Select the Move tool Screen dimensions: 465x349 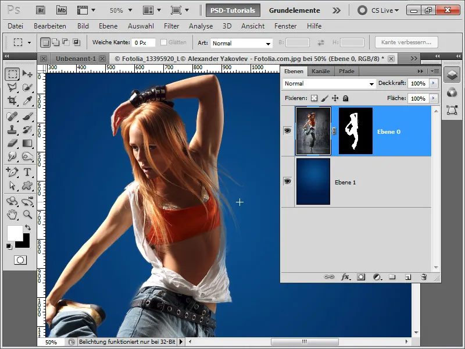(27, 74)
